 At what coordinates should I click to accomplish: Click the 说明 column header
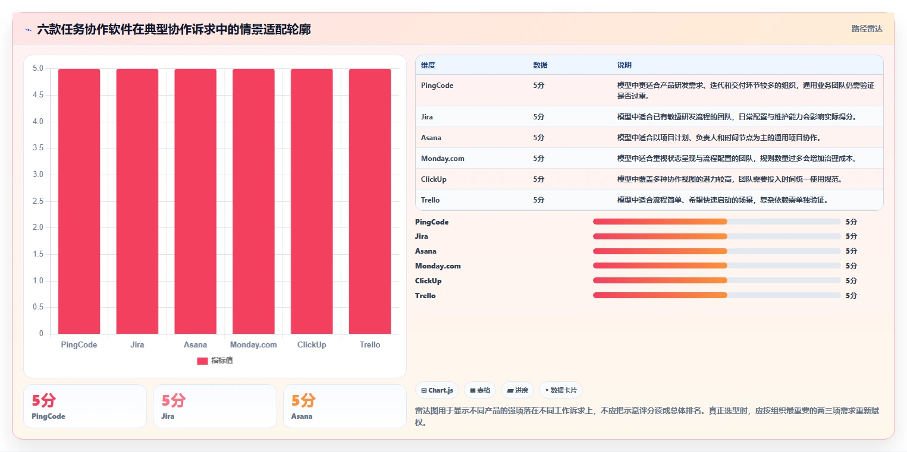pyautogui.click(x=624, y=65)
